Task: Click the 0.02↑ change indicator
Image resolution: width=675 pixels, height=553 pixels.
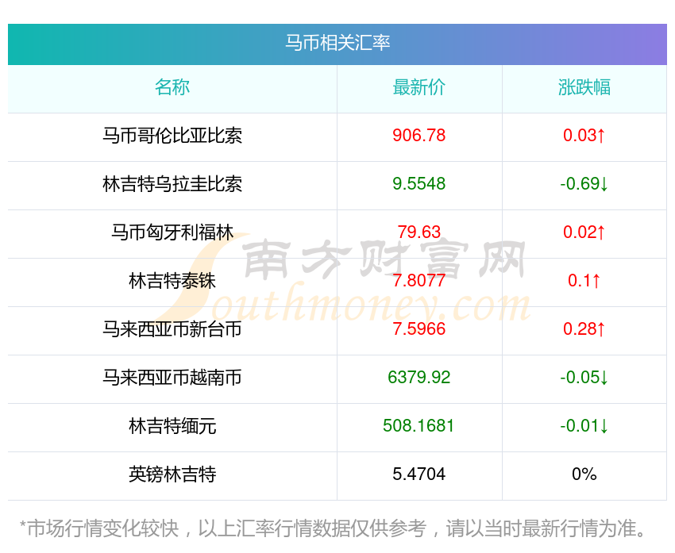Action: (x=584, y=232)
